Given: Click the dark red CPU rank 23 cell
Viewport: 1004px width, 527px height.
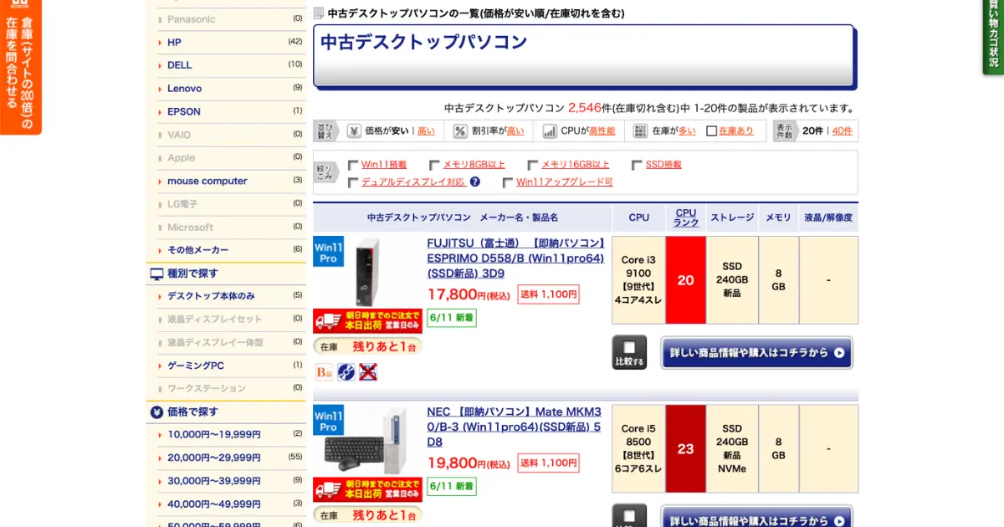Looking at the screenshot, I should (686, 448).
